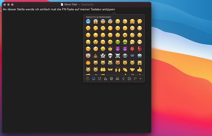The width and height of the screenshot is (212, 136).
Task: Pick the dizzy face with X eyes
Action: click(x=96, y=42)
